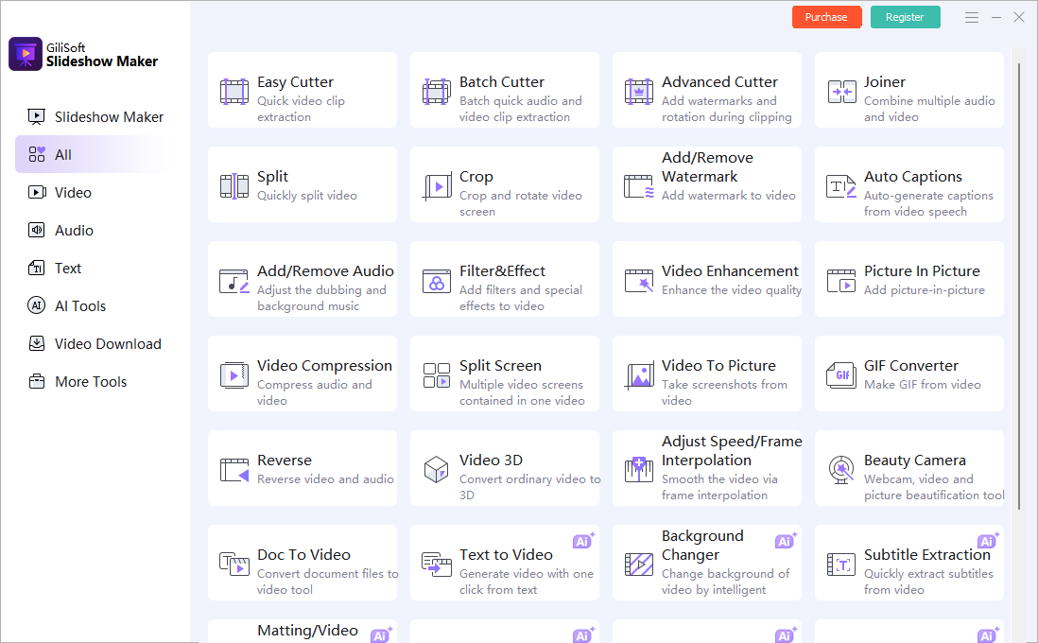1038x643 pixels.
Task: Click Take screenshots from video description
Action: point(724,392)
